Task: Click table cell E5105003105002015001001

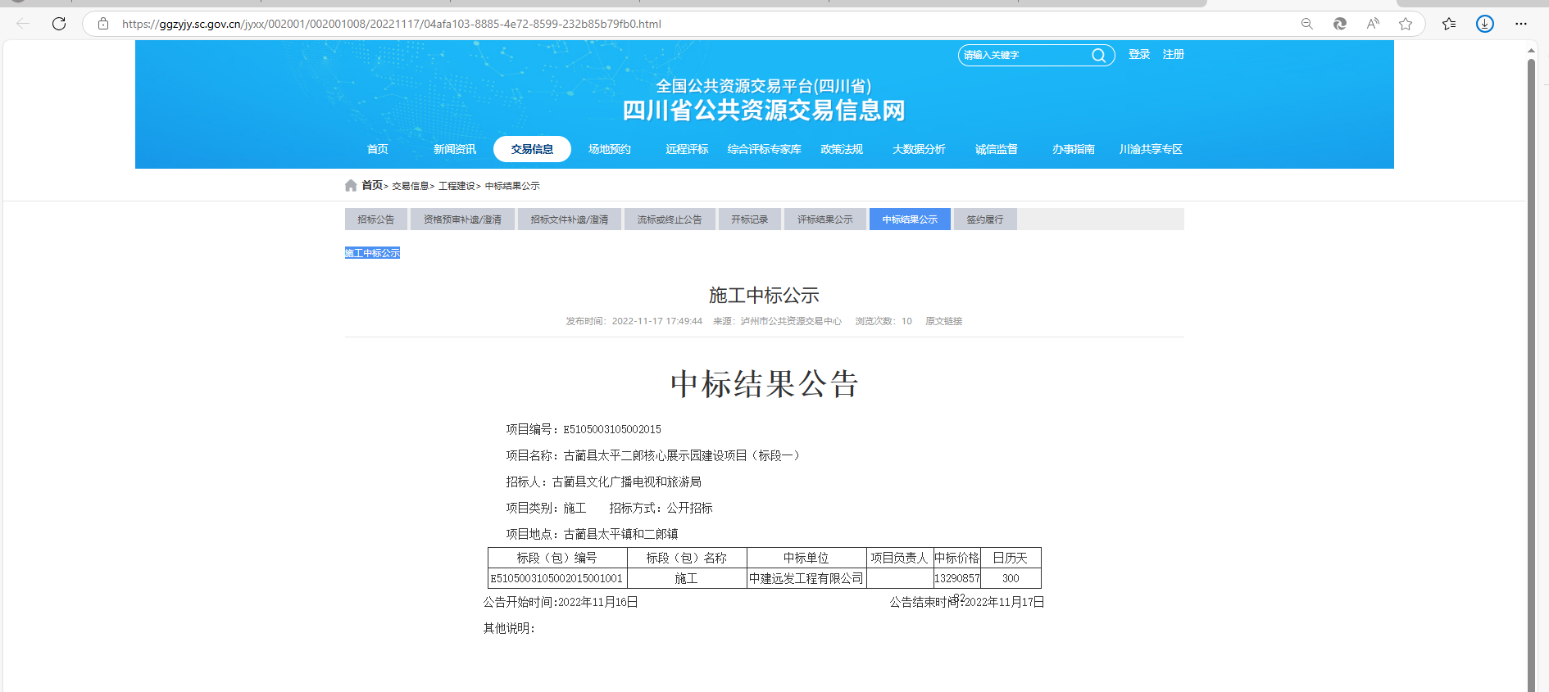Action: coord(557,578)
